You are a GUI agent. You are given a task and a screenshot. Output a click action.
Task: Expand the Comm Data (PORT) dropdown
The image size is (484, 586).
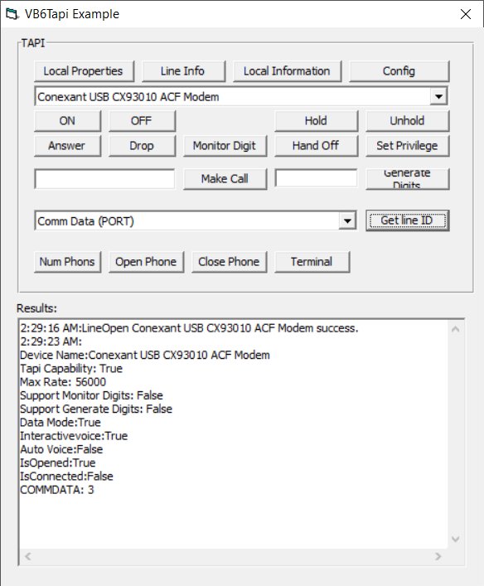(x=347, y=220)
